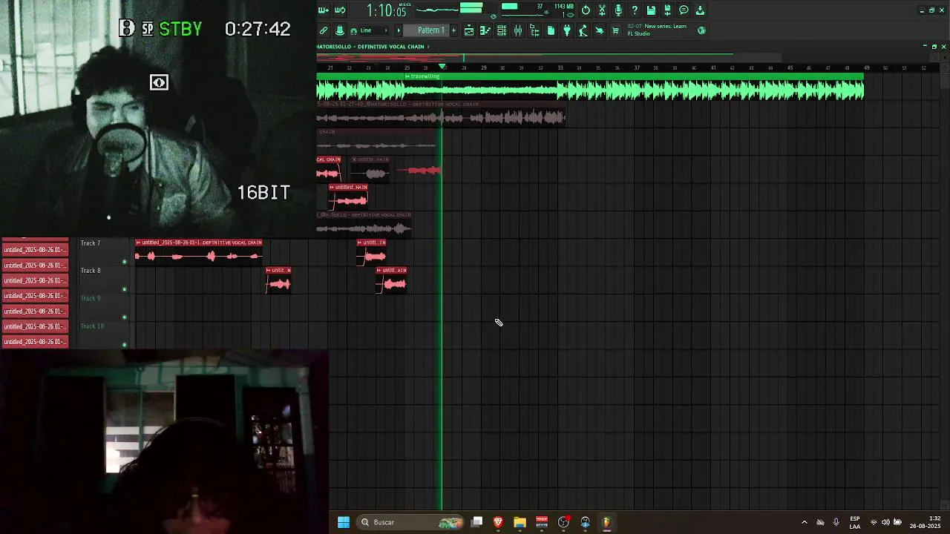Image resolution: width=950 pixels, height=534 pixels.
Task: Select the Track 9 header label
Action: coord(91,298)
